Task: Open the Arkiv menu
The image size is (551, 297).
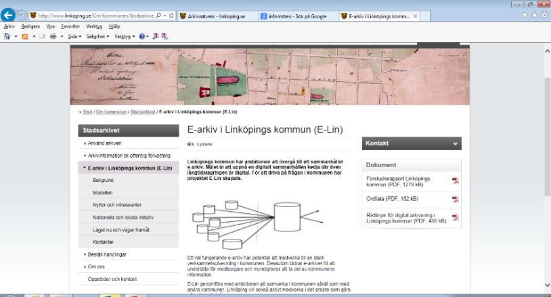Action: click(x=9, y=26)
